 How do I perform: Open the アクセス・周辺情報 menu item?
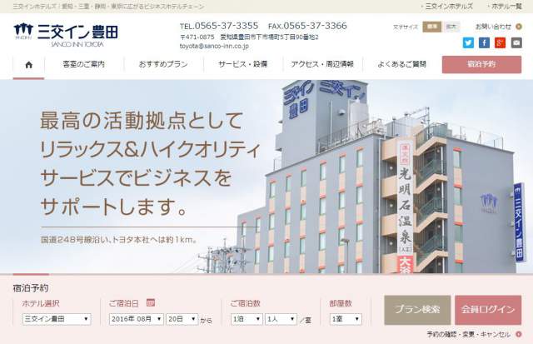pyautogui.click(x=322, y=64)
